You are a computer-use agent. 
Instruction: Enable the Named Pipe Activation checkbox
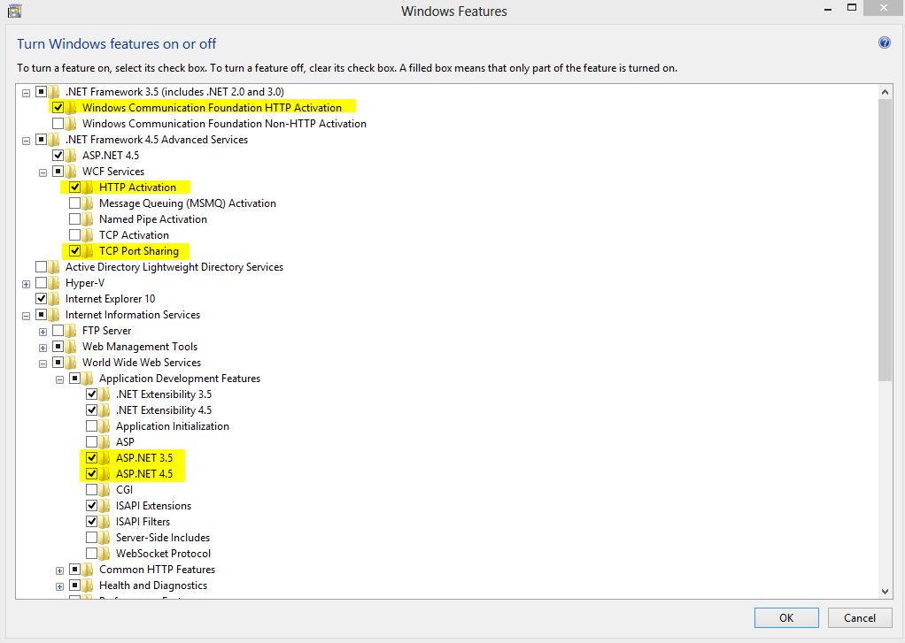pos(75,219)
